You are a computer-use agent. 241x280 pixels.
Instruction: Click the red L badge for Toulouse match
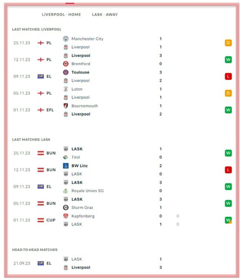[228, 77]
